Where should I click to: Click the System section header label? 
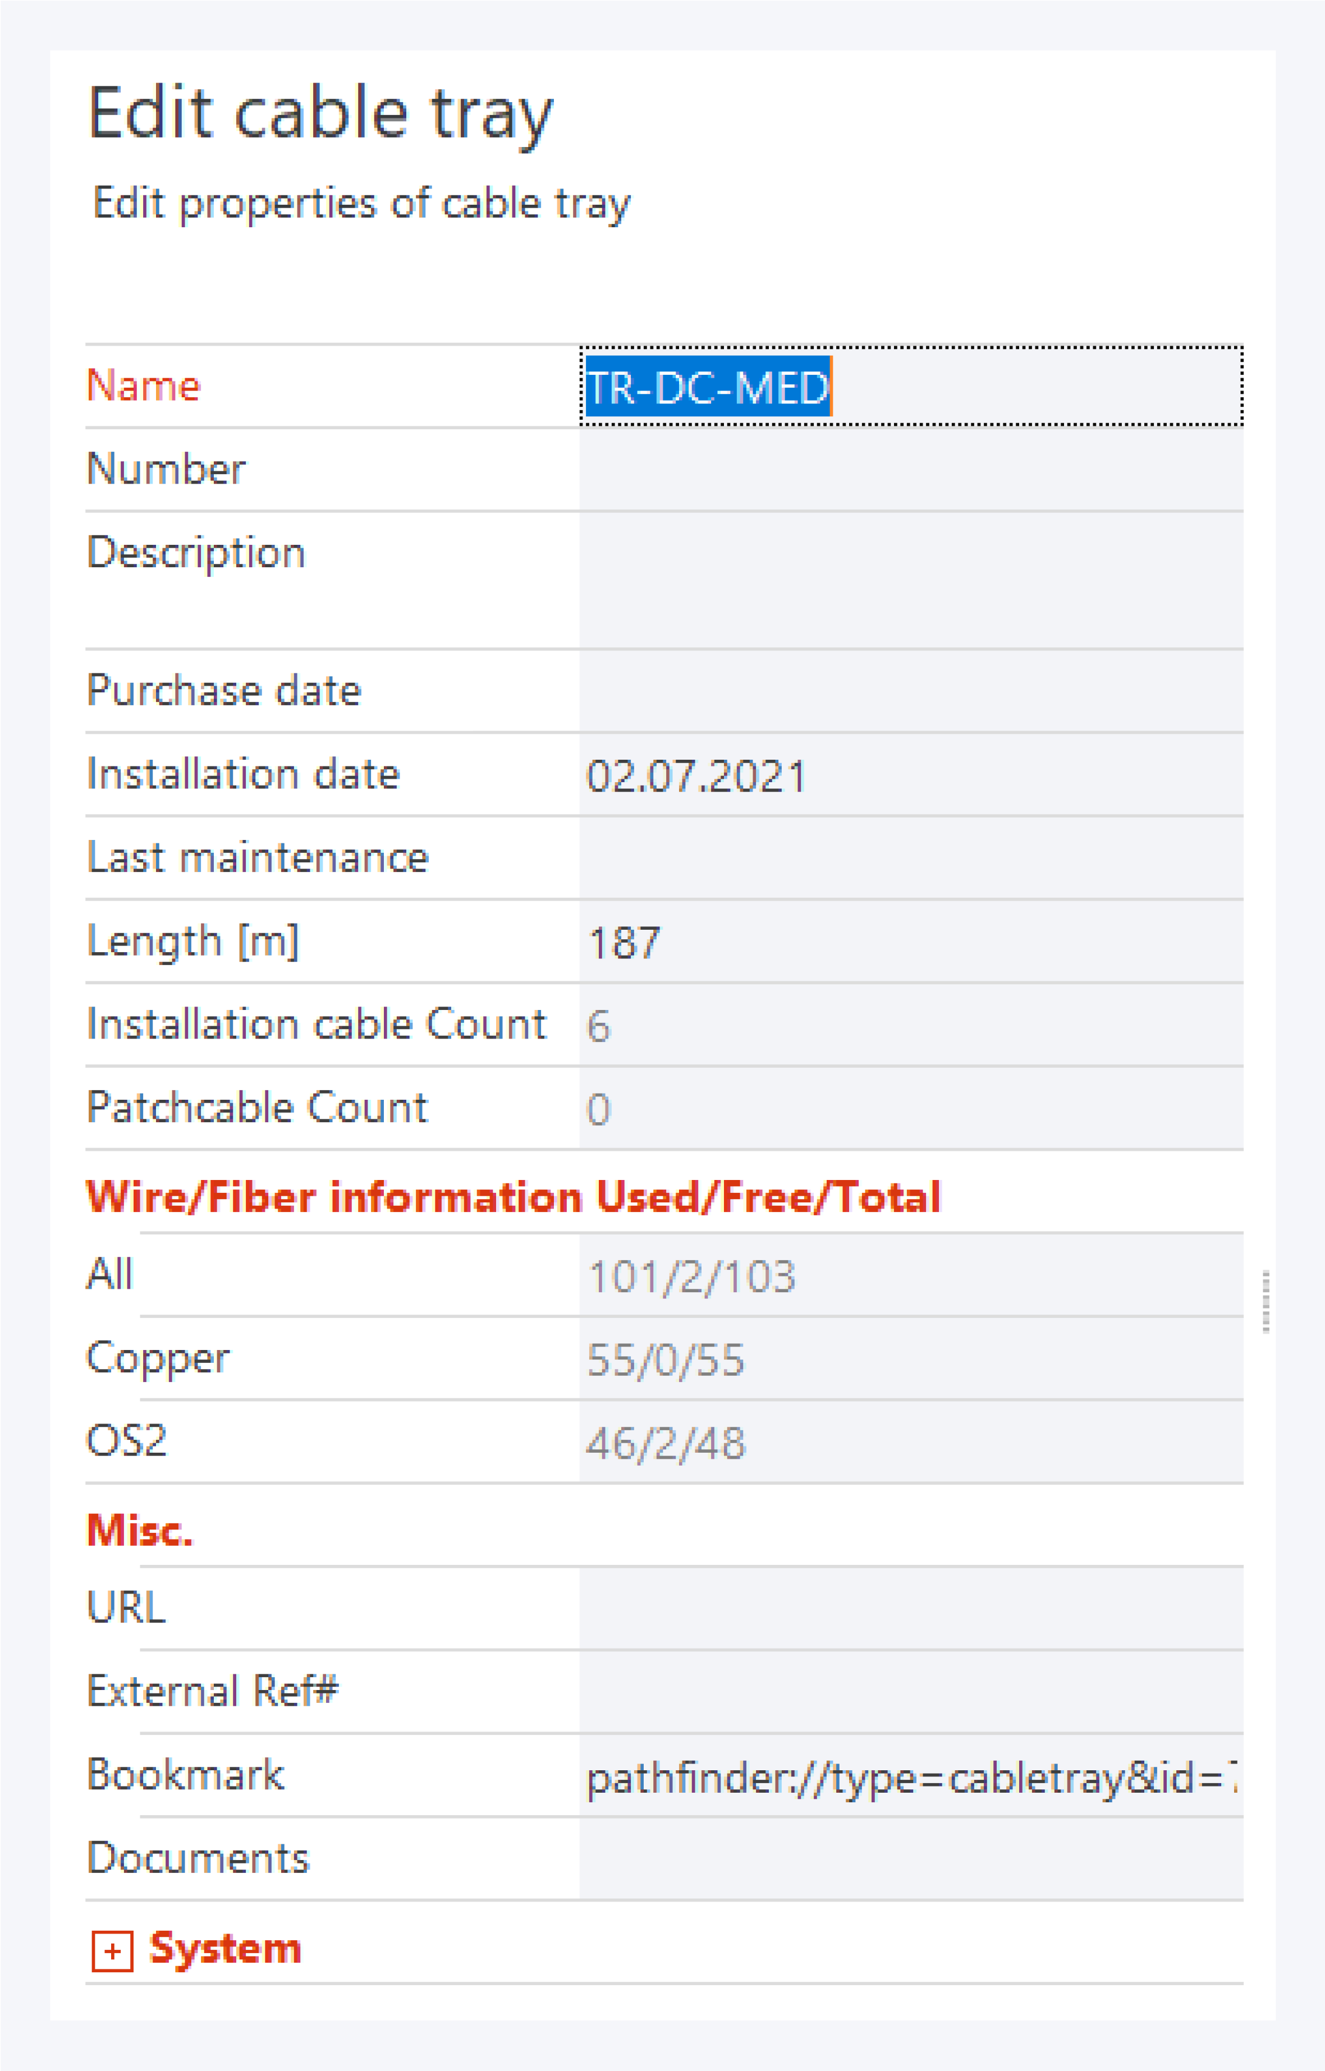tap(226, 1948)
